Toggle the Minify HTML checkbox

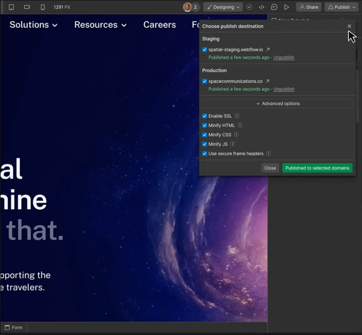tap(205, 125)
